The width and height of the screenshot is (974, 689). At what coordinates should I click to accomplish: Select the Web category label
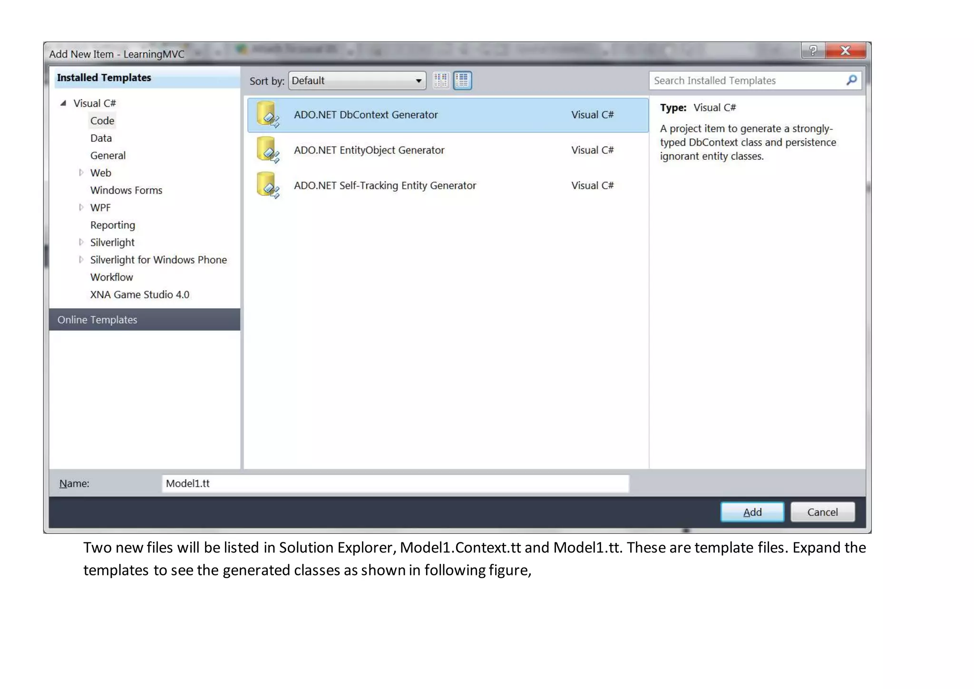[x=101, y=173]
